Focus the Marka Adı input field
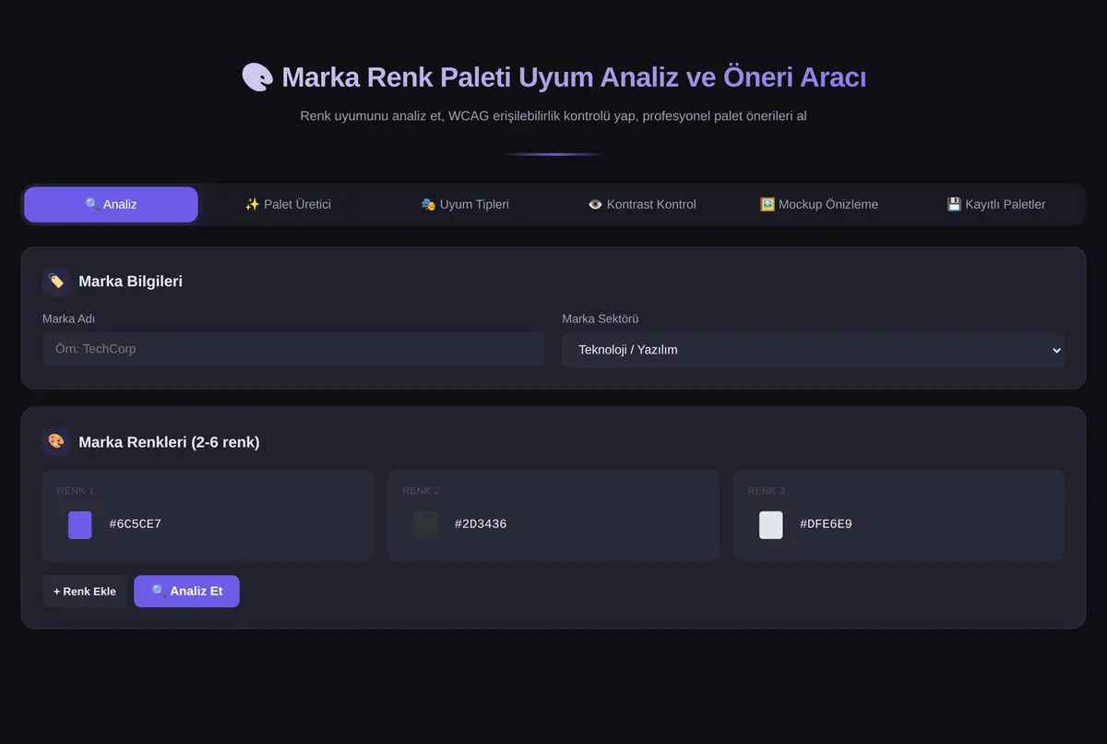Screen dimensions: 1107x744 (293, 350)
